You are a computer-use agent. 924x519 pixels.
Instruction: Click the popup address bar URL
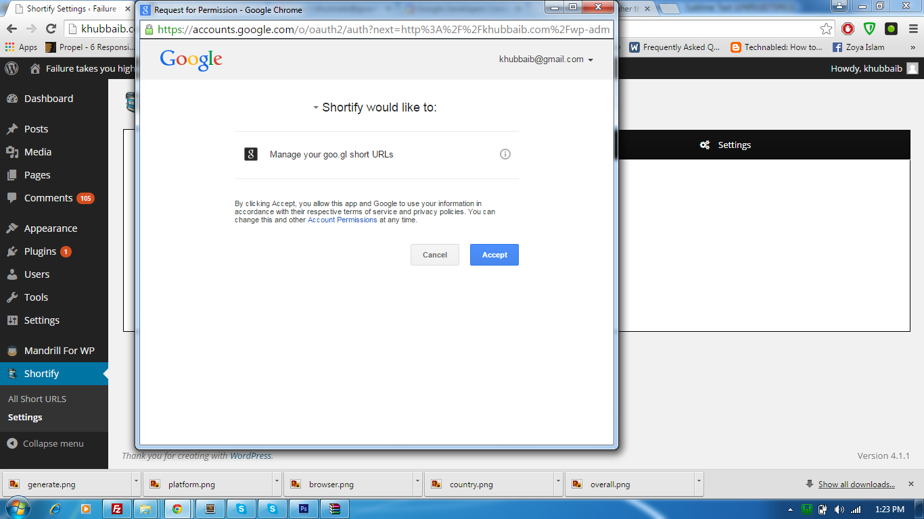(x=384, y=30)
